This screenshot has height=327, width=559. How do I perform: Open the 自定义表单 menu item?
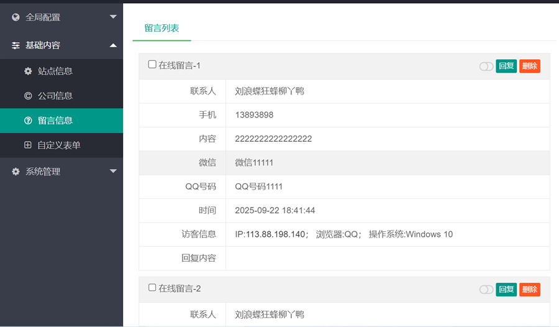tap(61, 145)
